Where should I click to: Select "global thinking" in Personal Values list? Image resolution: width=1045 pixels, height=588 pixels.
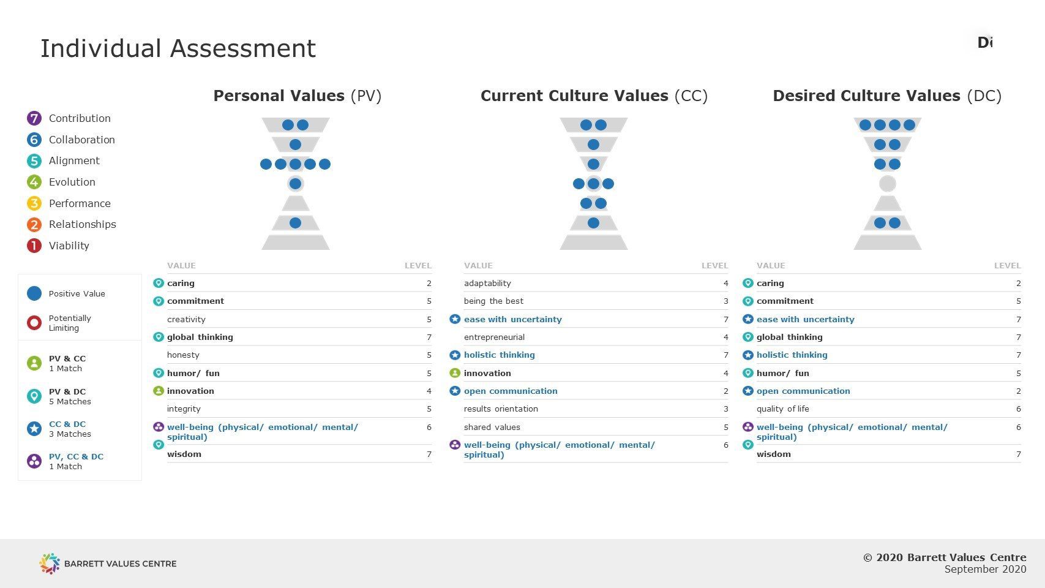point(200,337)
